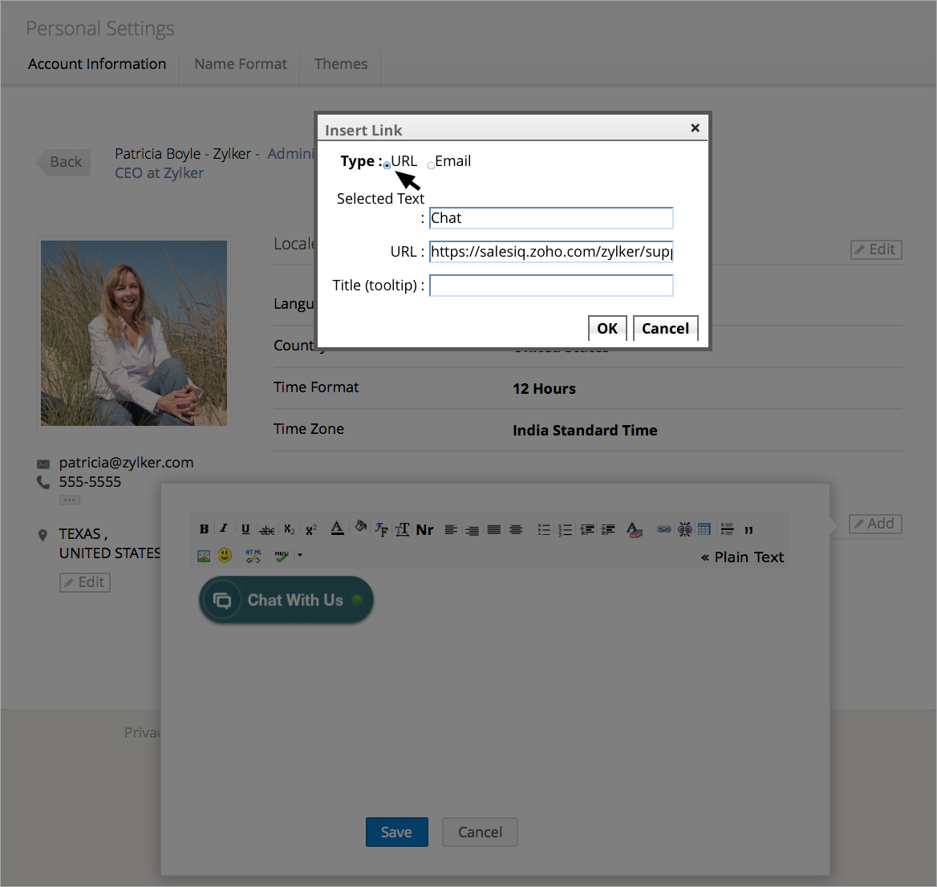Screen dimensions: 937x887
Task: Click the insert link chain icon
Action: point(663,529)
